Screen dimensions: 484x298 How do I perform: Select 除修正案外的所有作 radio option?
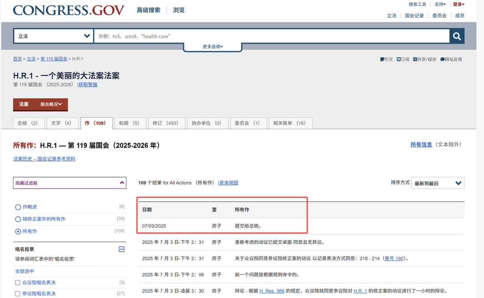point(18,219)
